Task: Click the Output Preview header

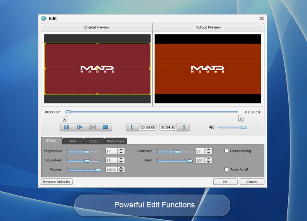Action: coord(208,27)
